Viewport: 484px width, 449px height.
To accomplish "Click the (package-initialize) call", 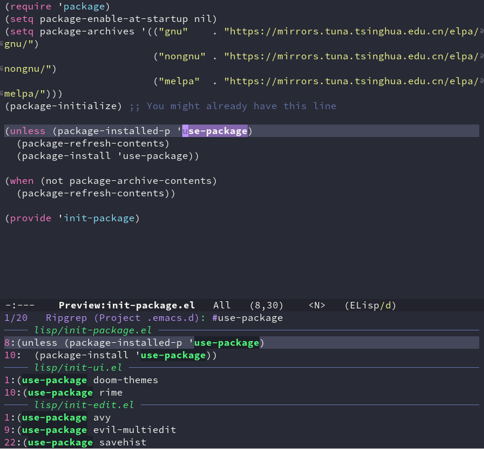I will (x=64, y=106).
